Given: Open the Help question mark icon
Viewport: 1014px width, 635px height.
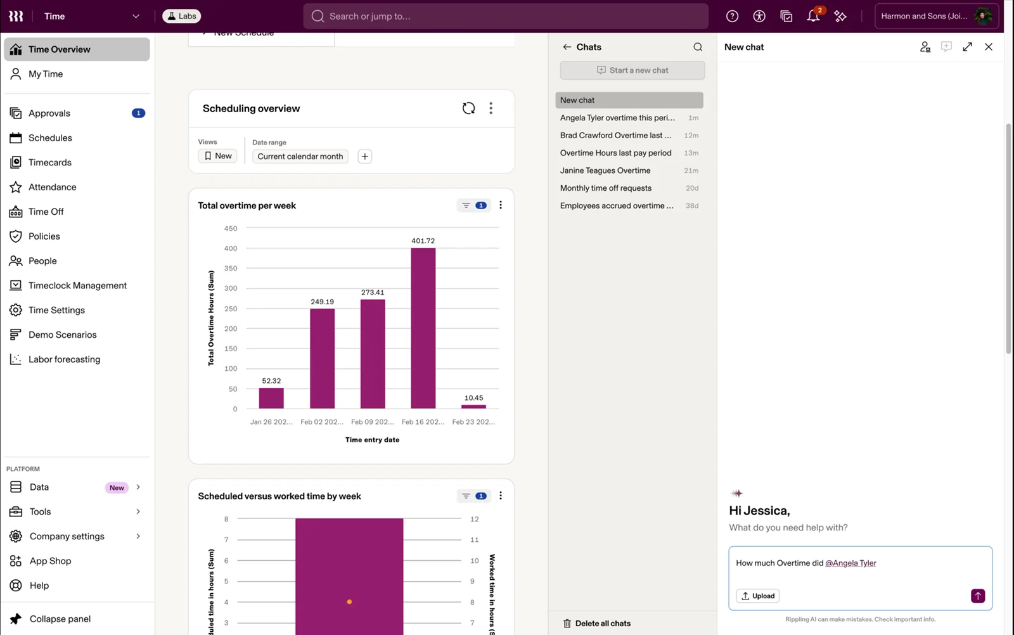Looking at the screenshot, I should (732, 16).
